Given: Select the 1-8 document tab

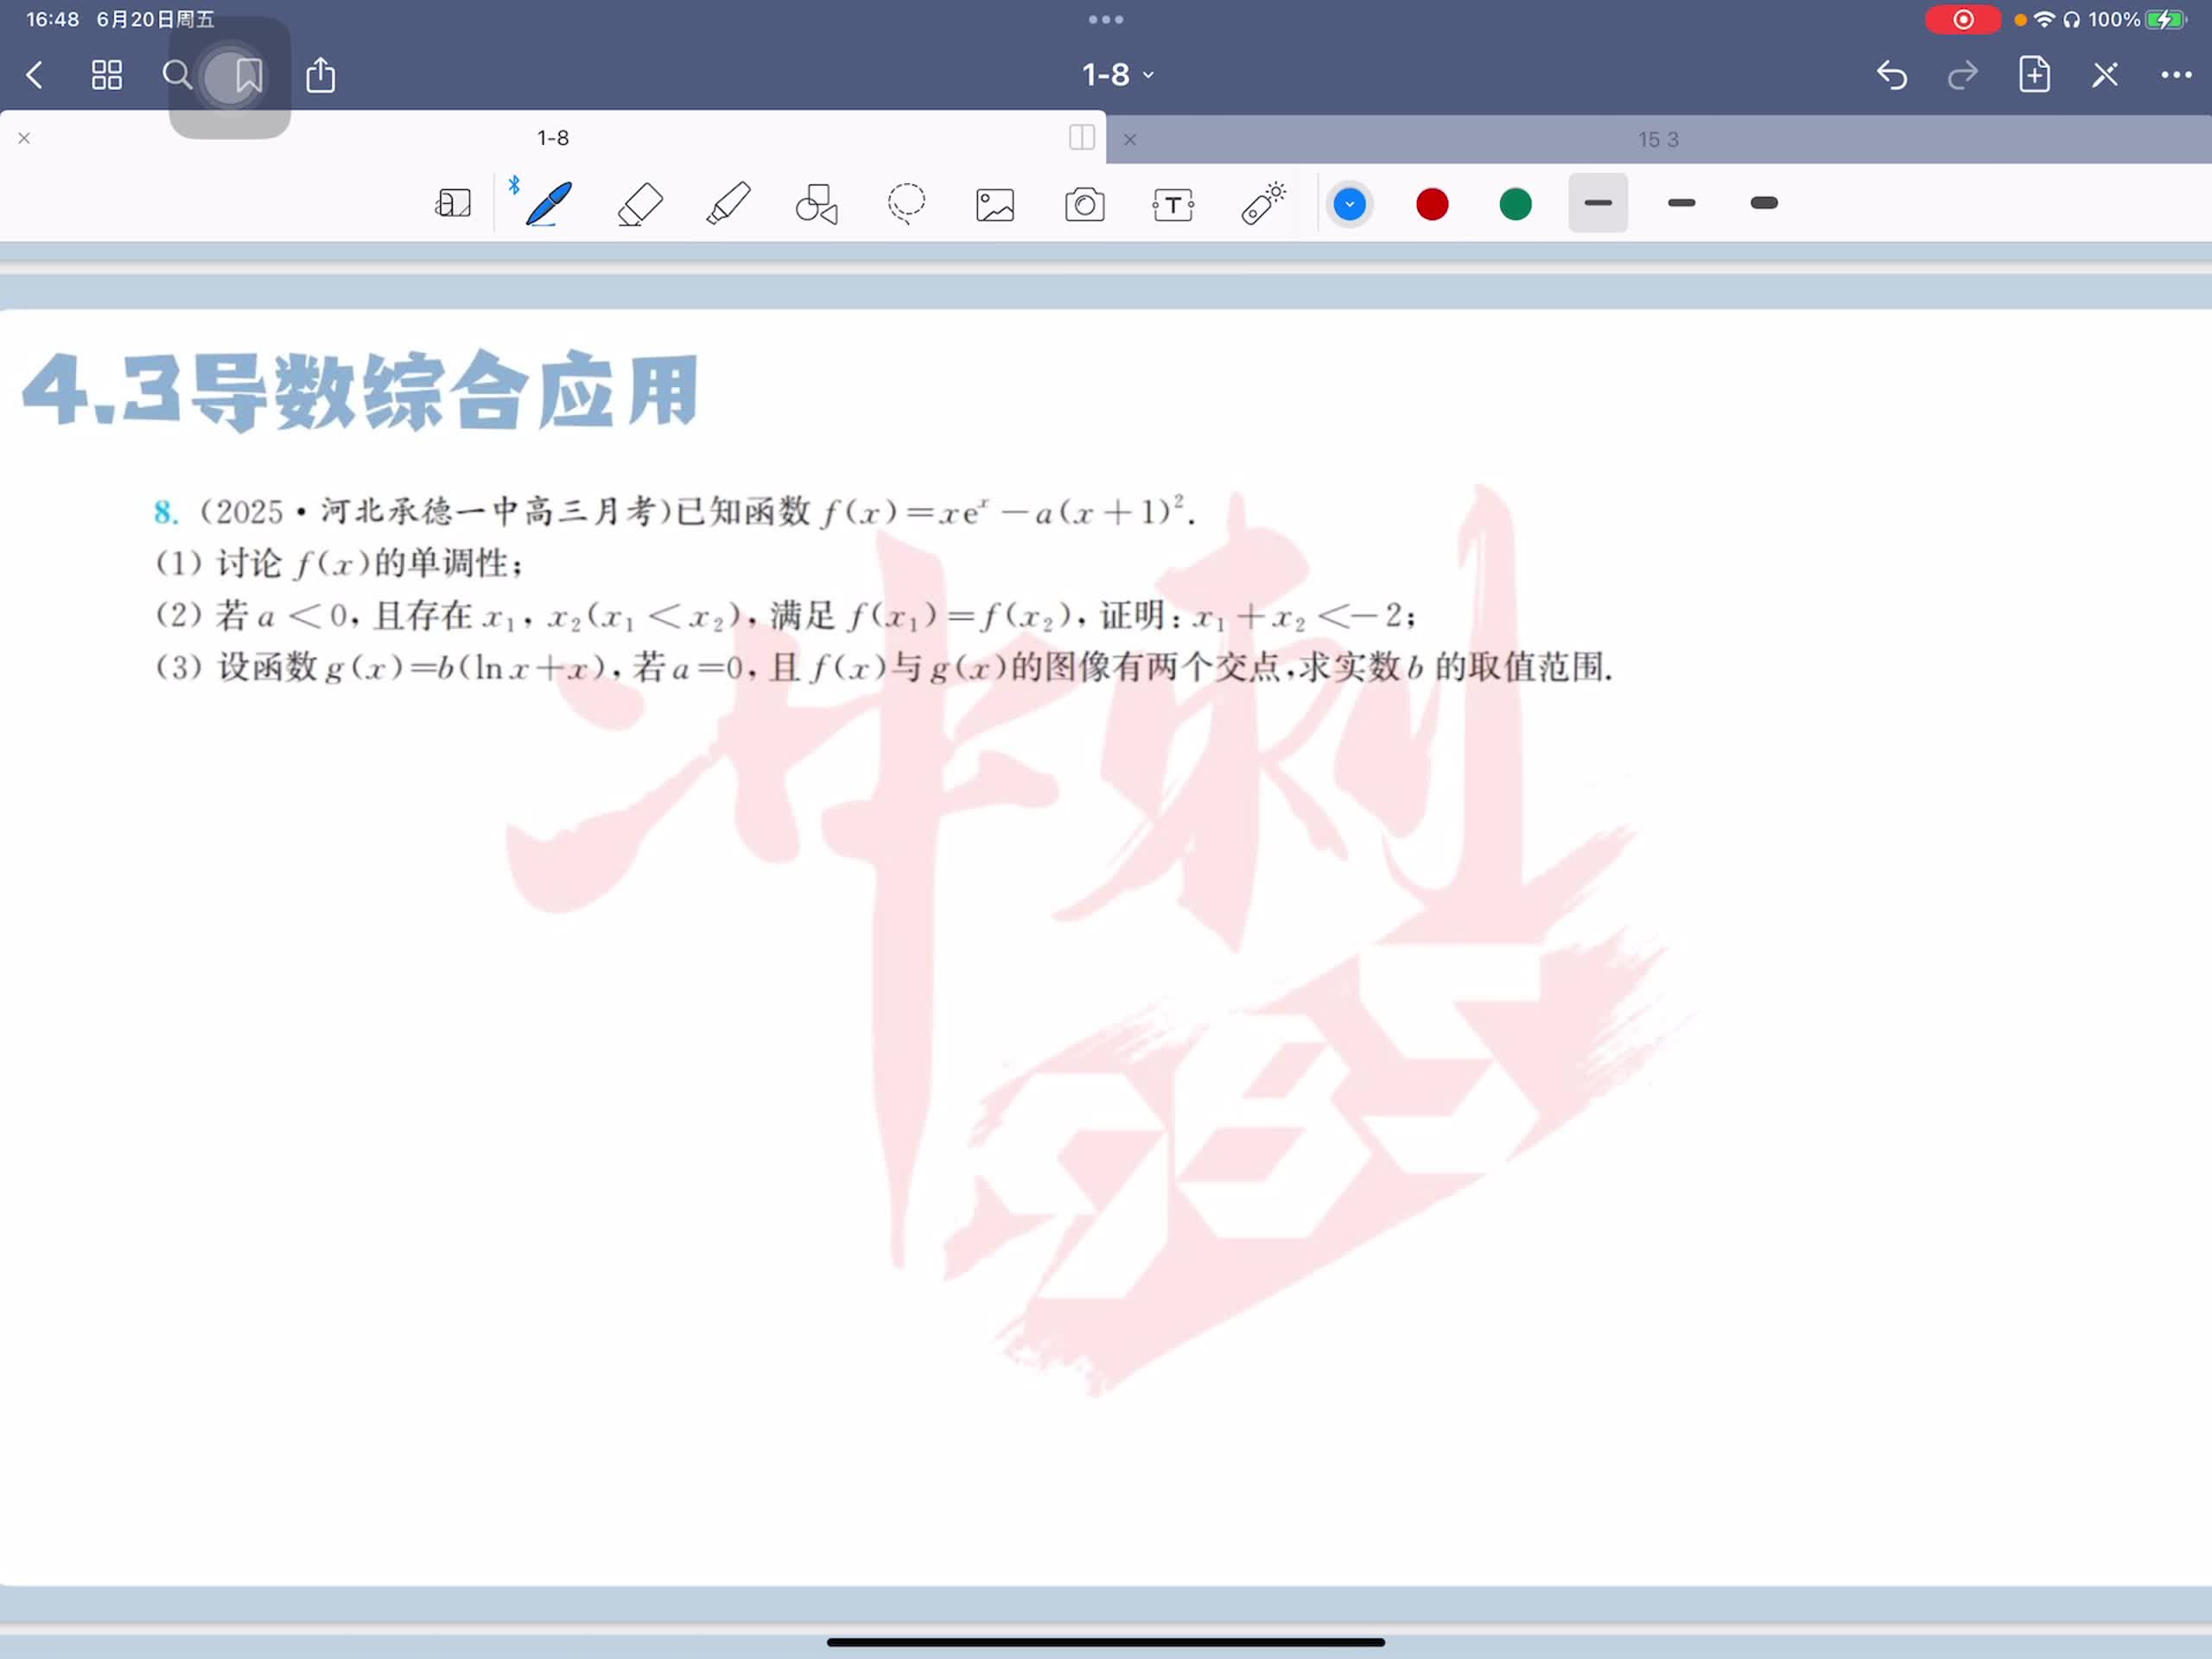Looking at the screenshot, I should coord(552,138).
